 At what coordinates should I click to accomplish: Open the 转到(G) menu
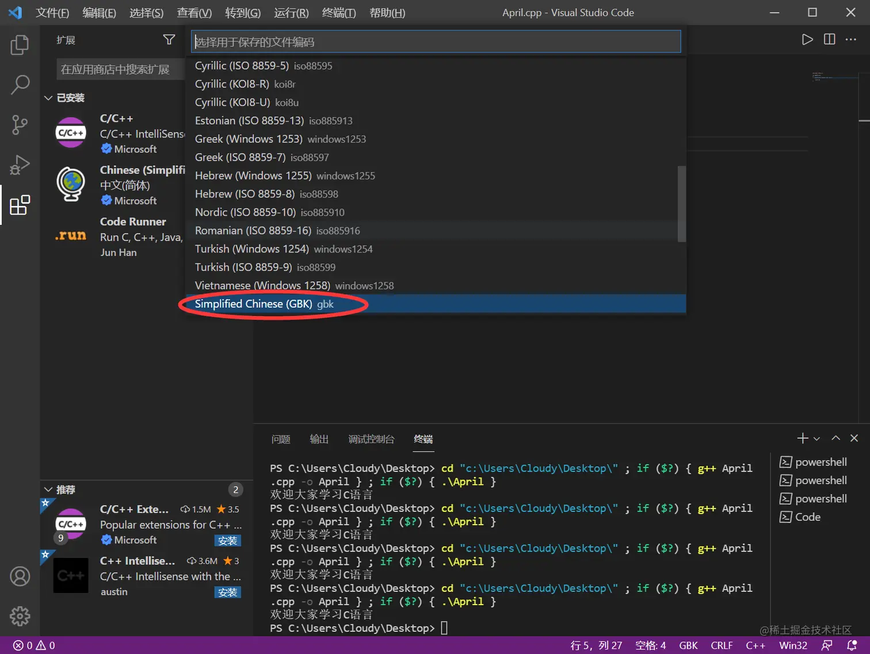coord(243,13)
